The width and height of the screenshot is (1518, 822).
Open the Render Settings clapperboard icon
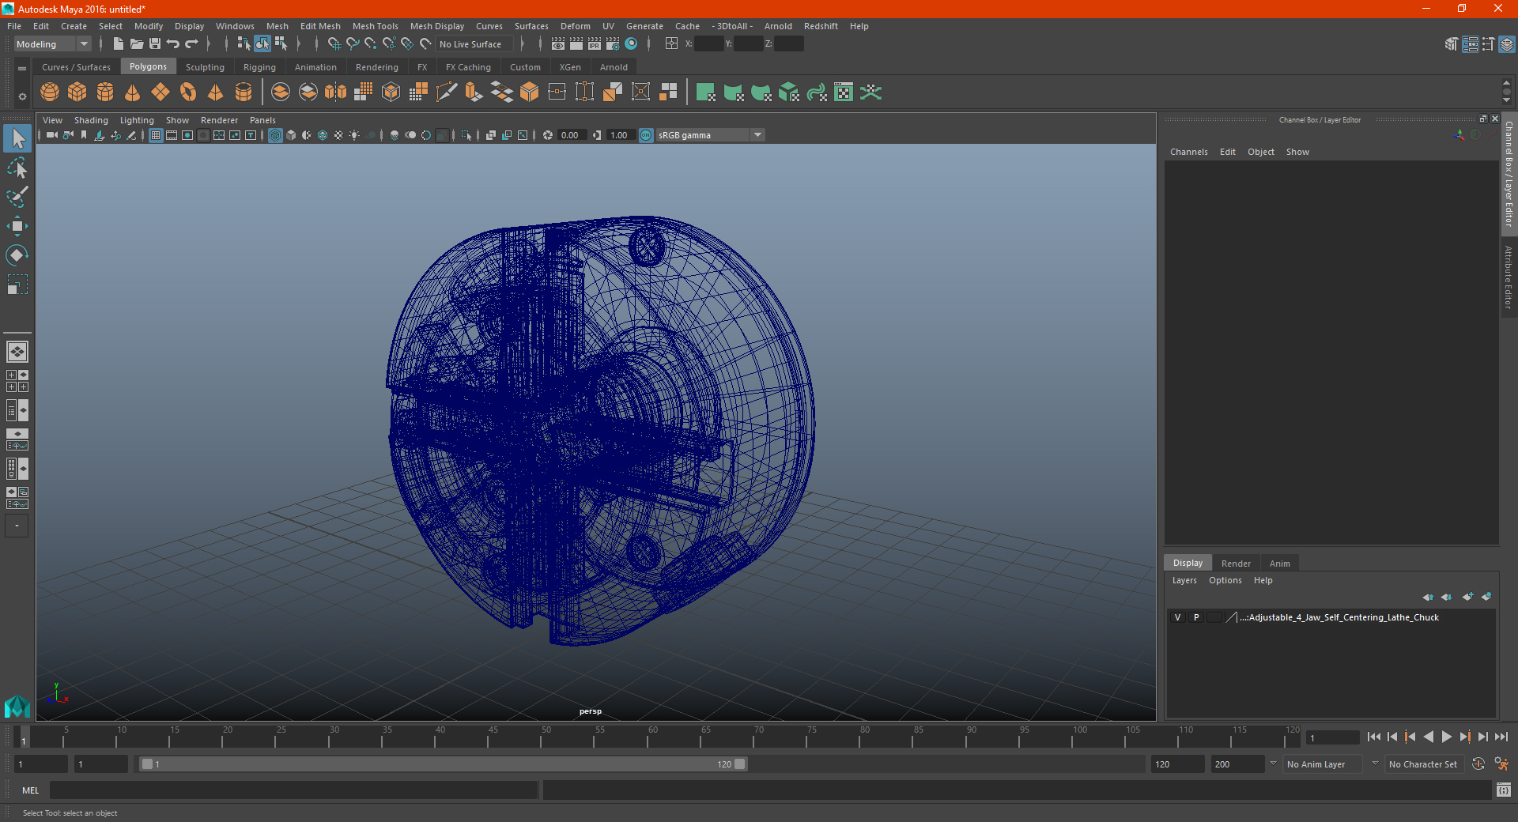click(x=613, y=44)
